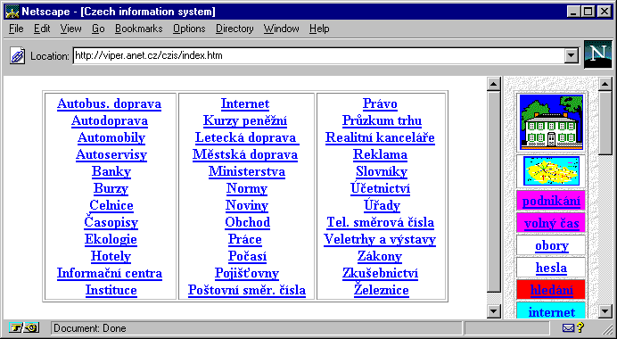Click the Netscape title bar icon
The image size is (617, 339).
(12, 12)
